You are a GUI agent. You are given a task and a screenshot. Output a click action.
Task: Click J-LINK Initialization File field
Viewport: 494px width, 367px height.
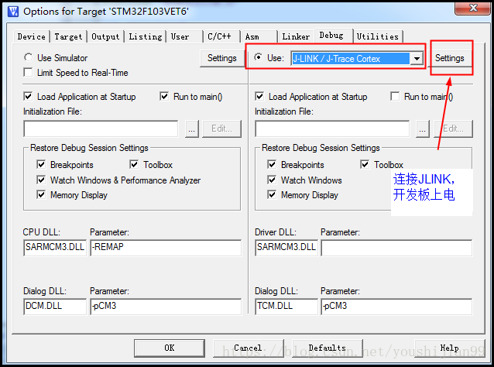(332, 129)
